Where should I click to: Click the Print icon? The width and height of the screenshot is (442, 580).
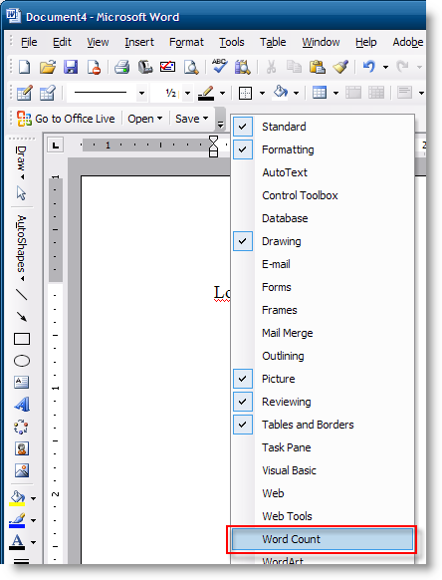(122, 68)
